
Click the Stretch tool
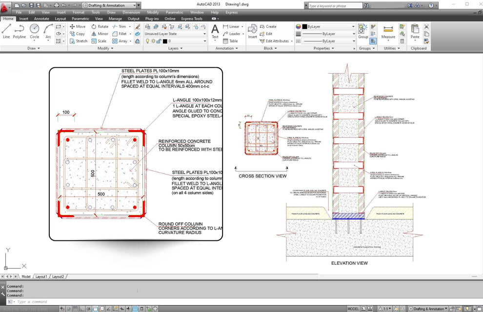tap(79, 41)
